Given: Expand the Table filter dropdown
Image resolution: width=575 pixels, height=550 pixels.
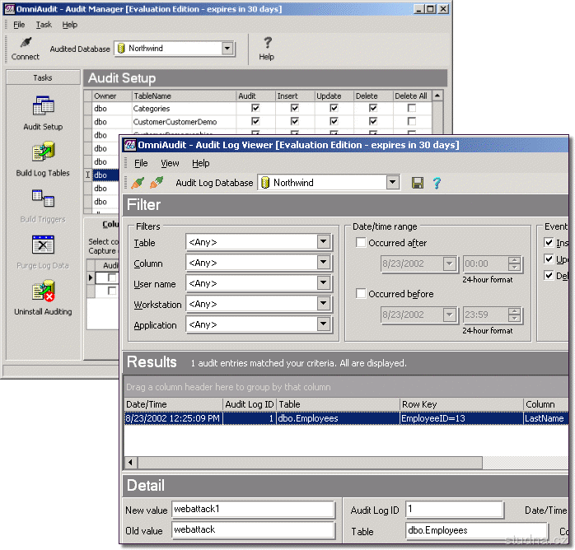Looking at the screenshot, I should [324, 242].
